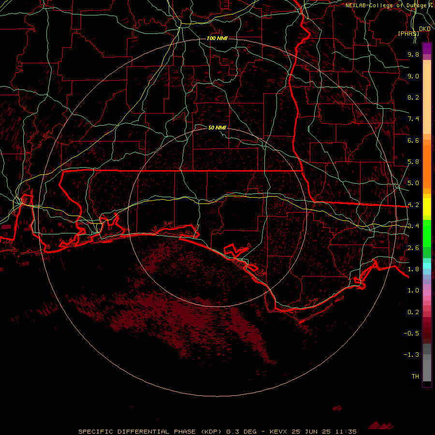435x435 pixels.
Task: Click the 5.8 color scale value
Action: tap(413, 162)
